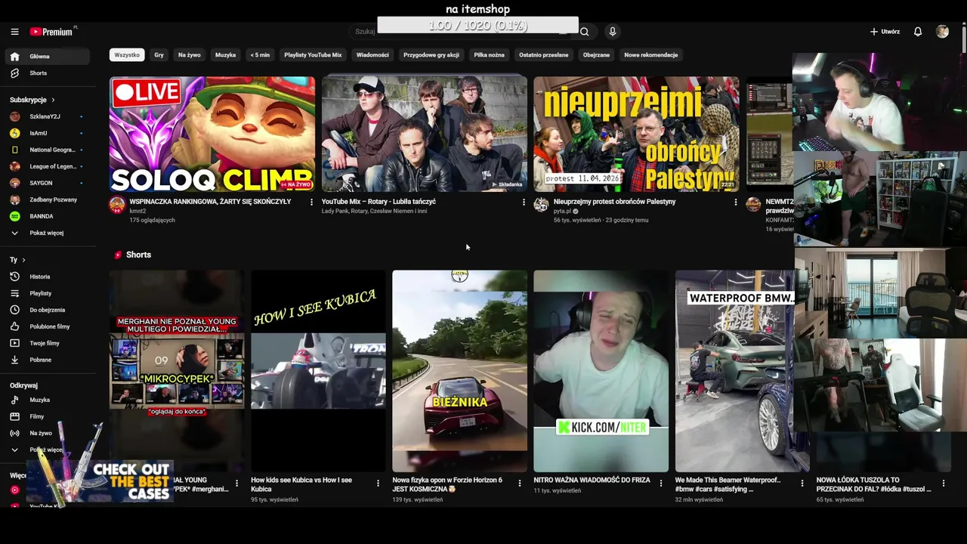967x544 pixels.
Task: Open Muzyka under Odkrywaj
Action: tap(48, 400)
